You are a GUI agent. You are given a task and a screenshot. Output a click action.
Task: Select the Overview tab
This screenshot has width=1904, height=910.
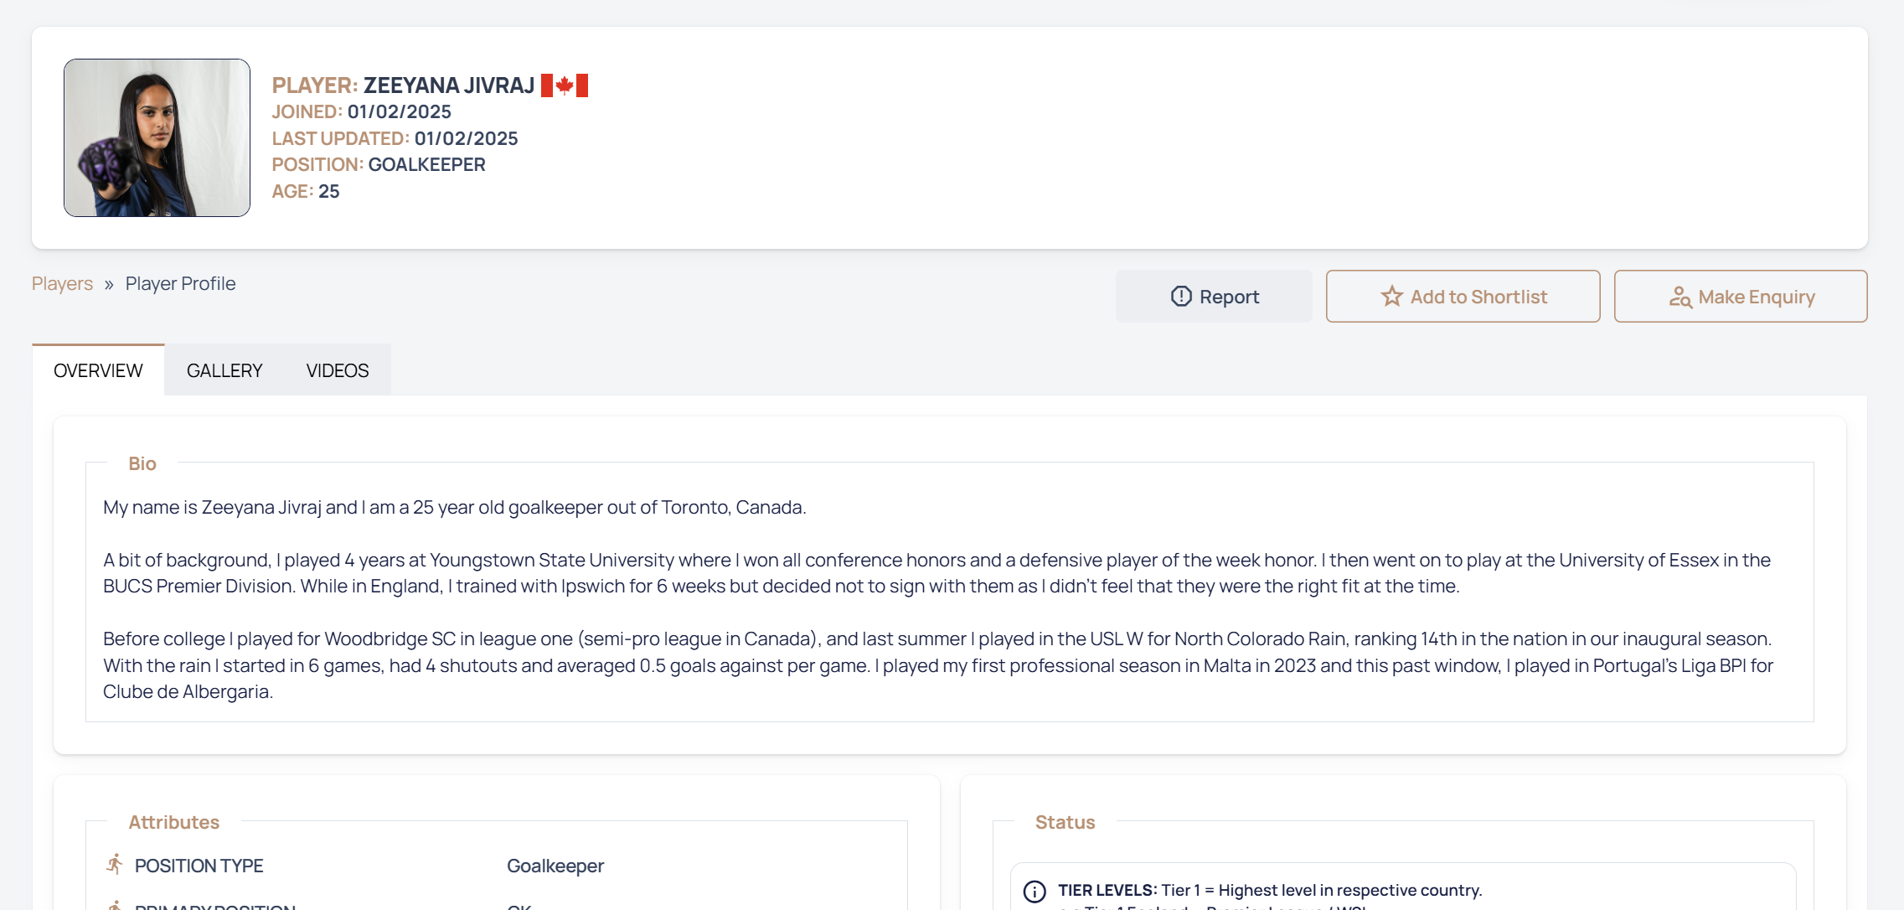click(x=98, y=370)
